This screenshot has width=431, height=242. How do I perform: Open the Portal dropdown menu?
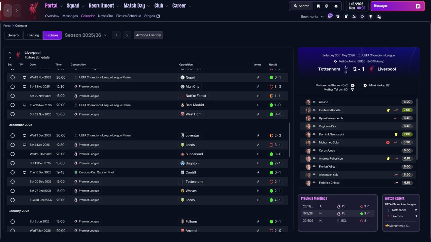click(x=54, y=6)
